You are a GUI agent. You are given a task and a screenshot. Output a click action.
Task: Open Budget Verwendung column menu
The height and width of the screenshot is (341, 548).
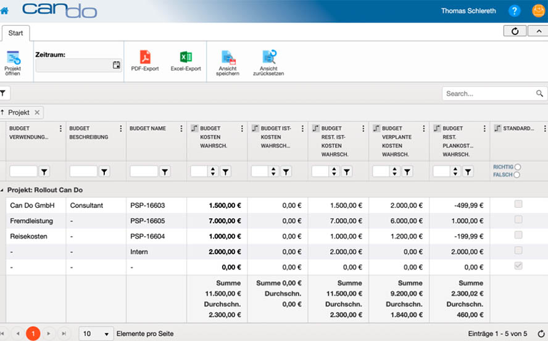[x=60, y=129]
